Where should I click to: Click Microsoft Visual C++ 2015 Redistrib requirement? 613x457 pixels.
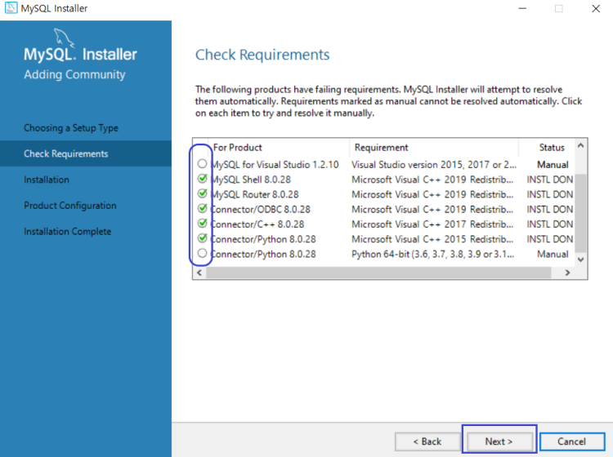[x=432, y=239]
